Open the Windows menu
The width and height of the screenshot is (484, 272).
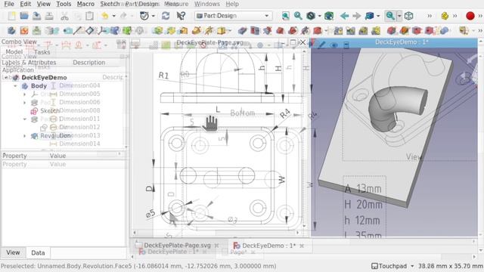coord(206,4)
